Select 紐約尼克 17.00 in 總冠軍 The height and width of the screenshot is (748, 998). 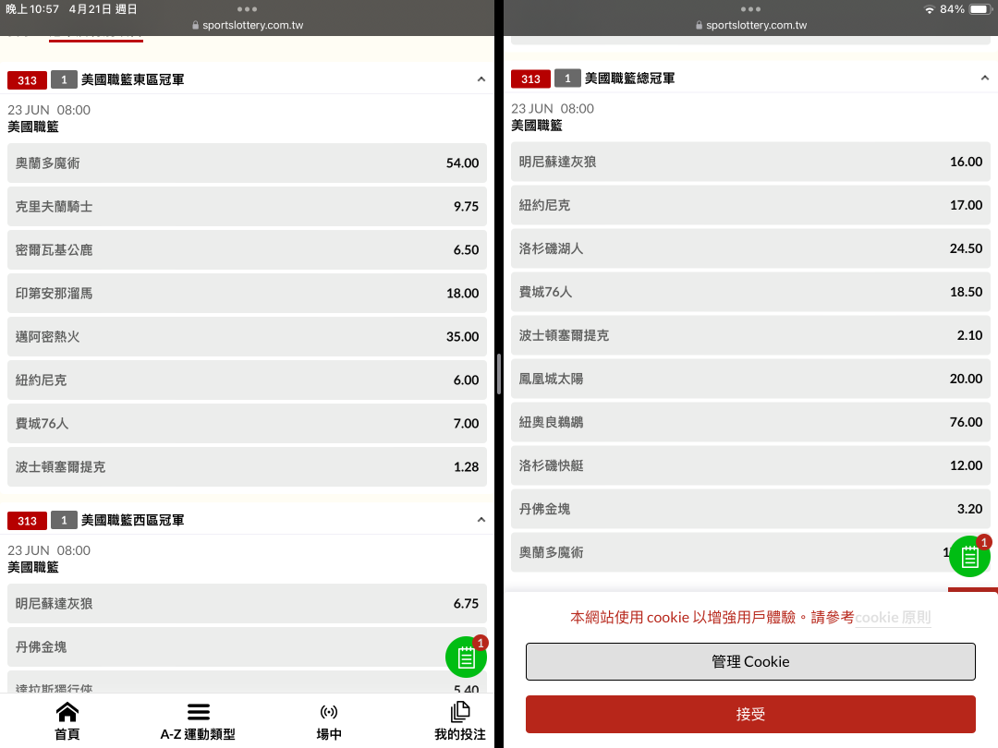(750, 205)
